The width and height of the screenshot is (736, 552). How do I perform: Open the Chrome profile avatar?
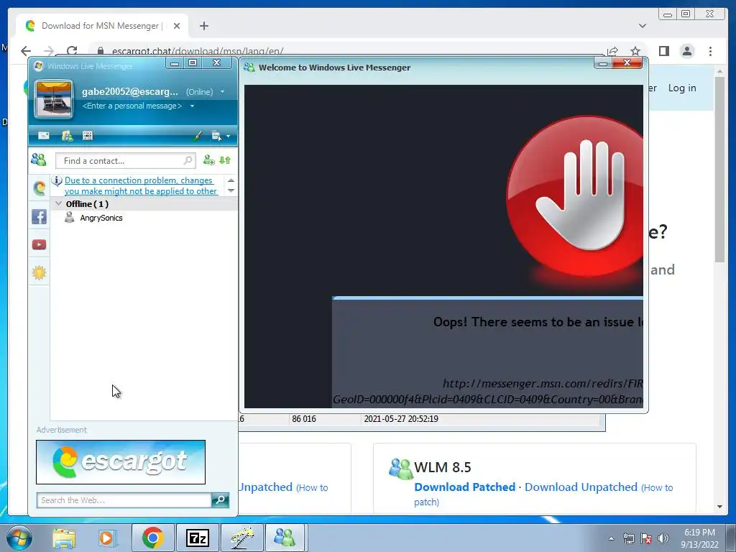point(687,51)
